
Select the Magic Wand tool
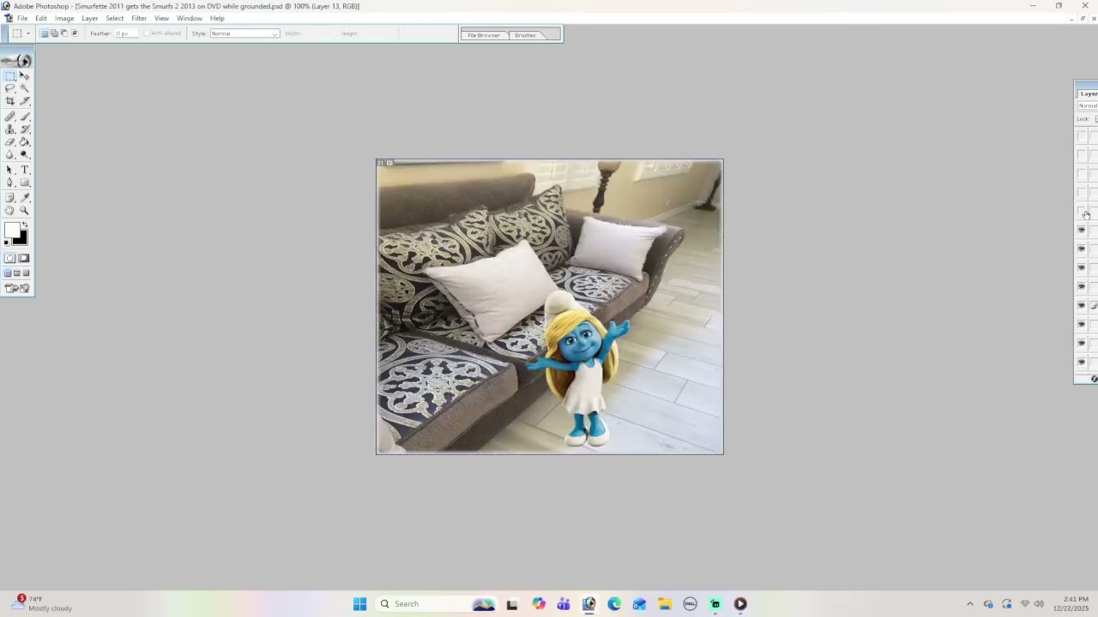tap(25, 88)
